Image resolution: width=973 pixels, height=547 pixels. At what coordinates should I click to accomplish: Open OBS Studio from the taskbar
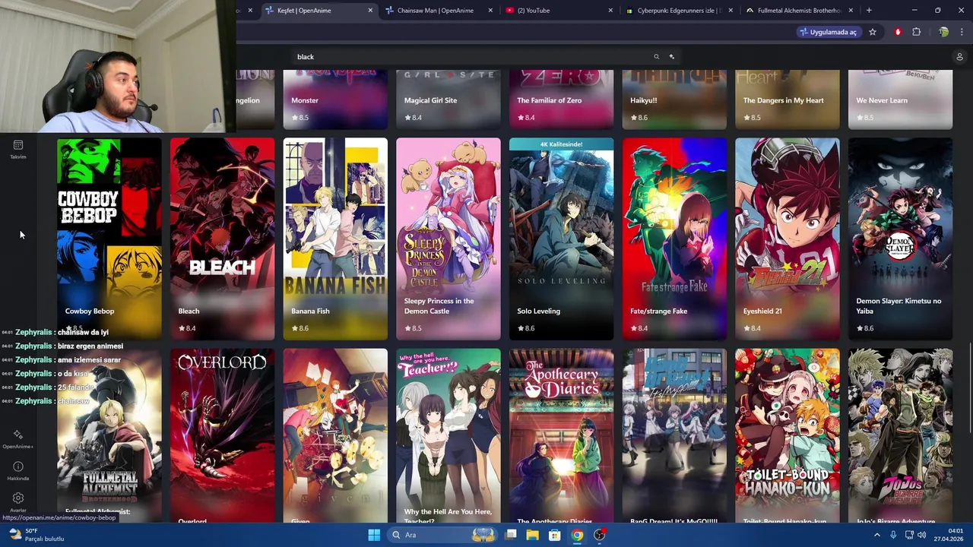click(600, 535)
